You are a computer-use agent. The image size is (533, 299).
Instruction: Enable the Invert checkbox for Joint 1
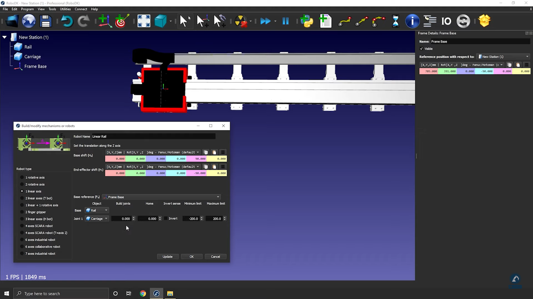(x=166, y=218)
